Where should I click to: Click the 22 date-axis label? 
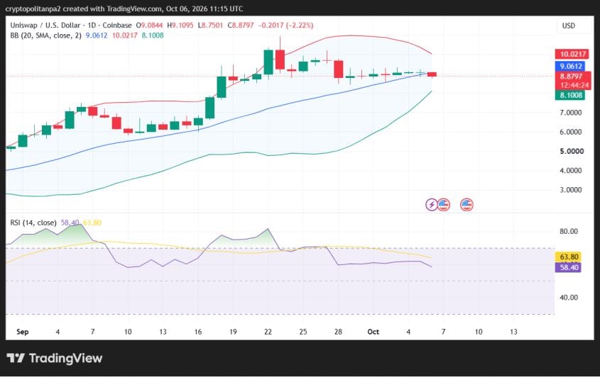tap(268, 332)
